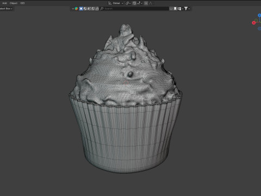
Task: Click the colorful circle icon
Action: pos(76,9)
